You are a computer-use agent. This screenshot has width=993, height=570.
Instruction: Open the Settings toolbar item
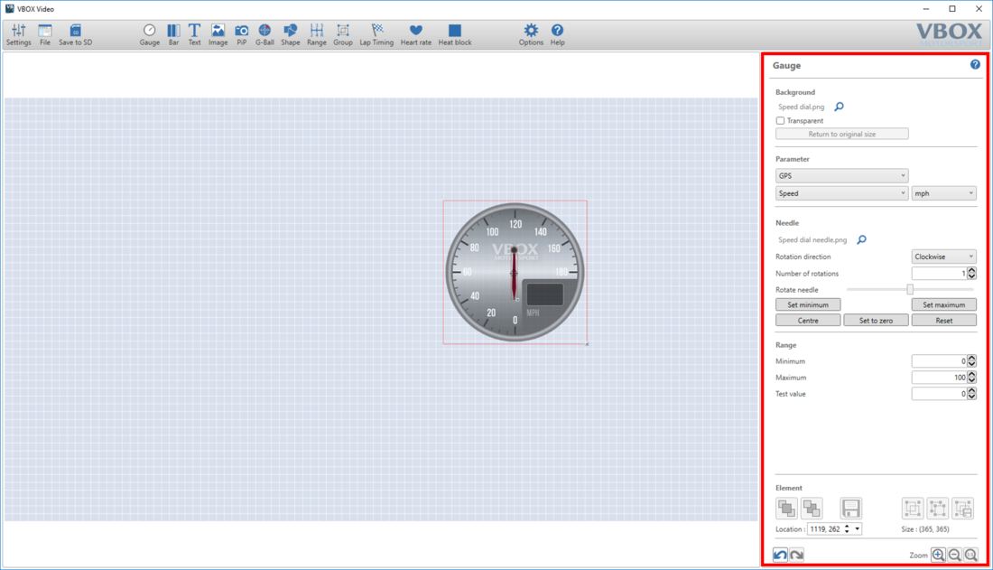coord(18,34)
